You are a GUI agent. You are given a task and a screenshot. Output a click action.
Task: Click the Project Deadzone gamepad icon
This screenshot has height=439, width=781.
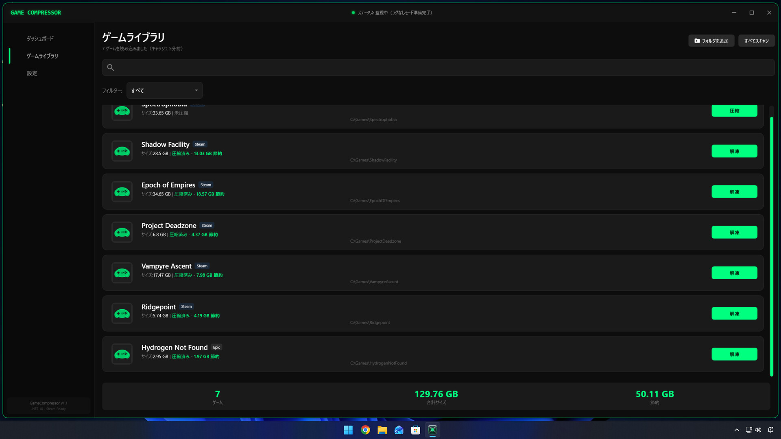click(x=122, y=233)
